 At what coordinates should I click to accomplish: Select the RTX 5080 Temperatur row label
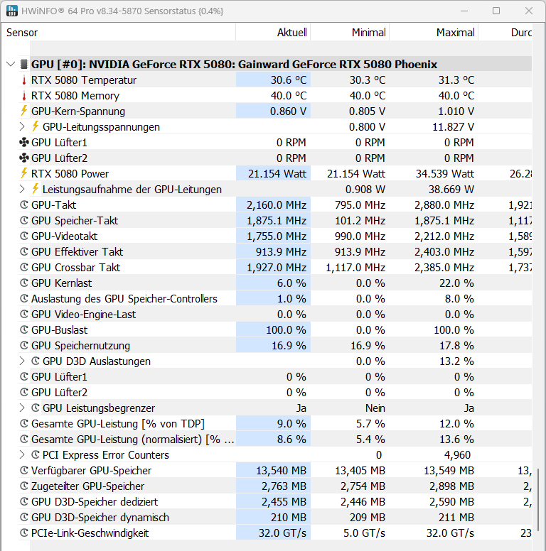tap(84, 80)
